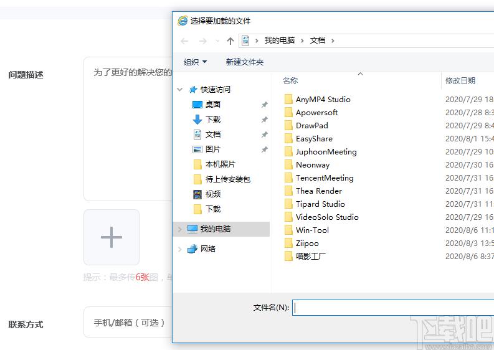Click the Back navigation arrow

[x=184, y=41]
